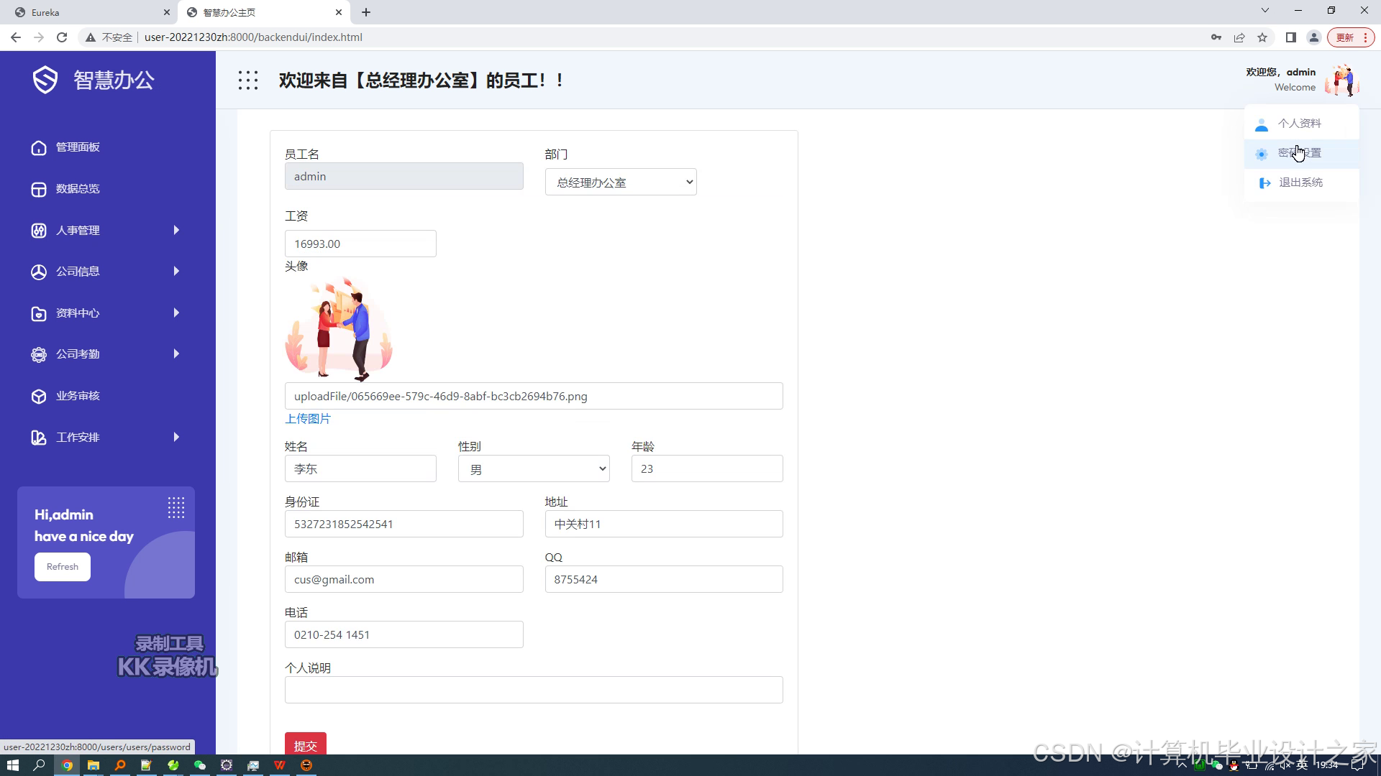This screenshot has height=776, width=1381.
Task: Expand the 公司考勤 menu arrow
Action: pyautogui.click(x=176, y=354)
